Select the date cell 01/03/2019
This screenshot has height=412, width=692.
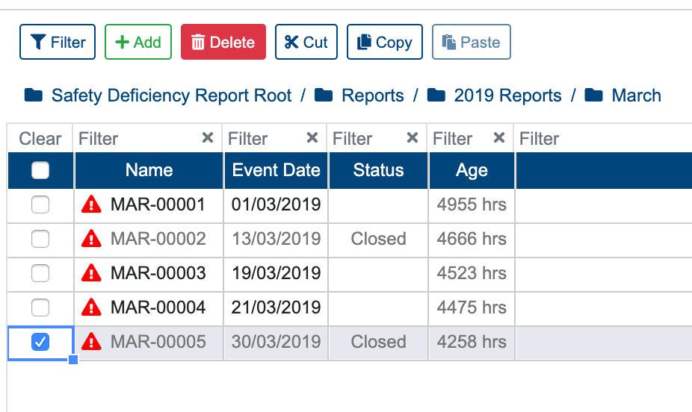tap(277, 205)
